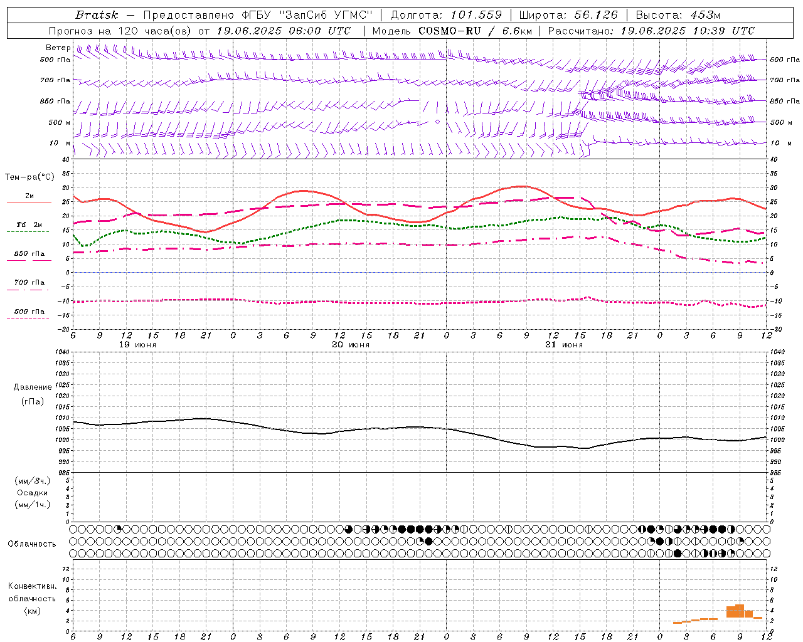Click the Давление pressure panel label
This screenshot has height=642, width=803.
(x=33, y=387)
